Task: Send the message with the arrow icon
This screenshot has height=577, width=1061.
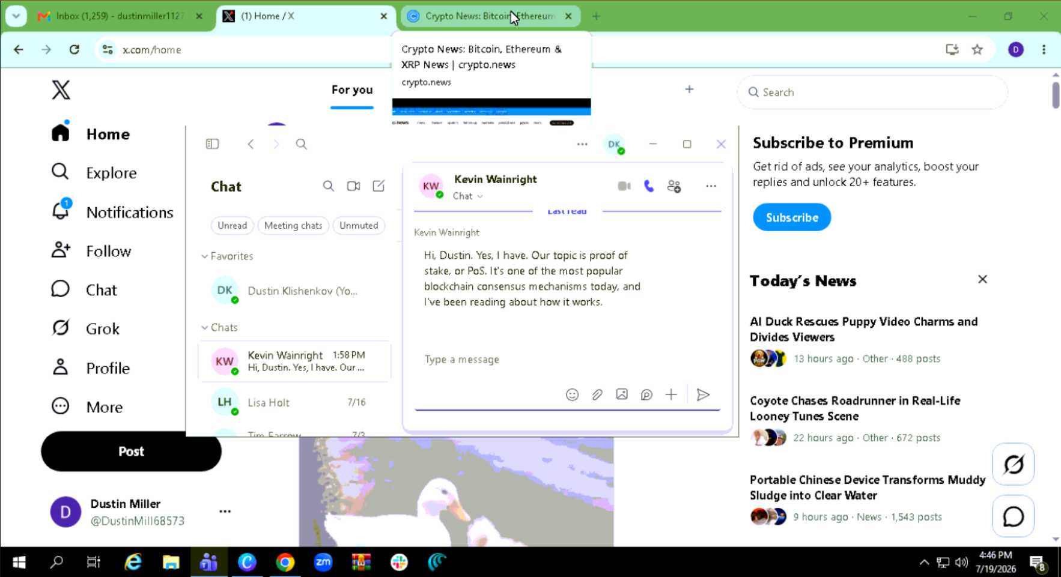Action: [703, 394]
